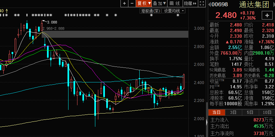Click the left arrow beside stock code 00698
Image resolution: width=275 pixels, height=137 pixels.
point(209,4)
